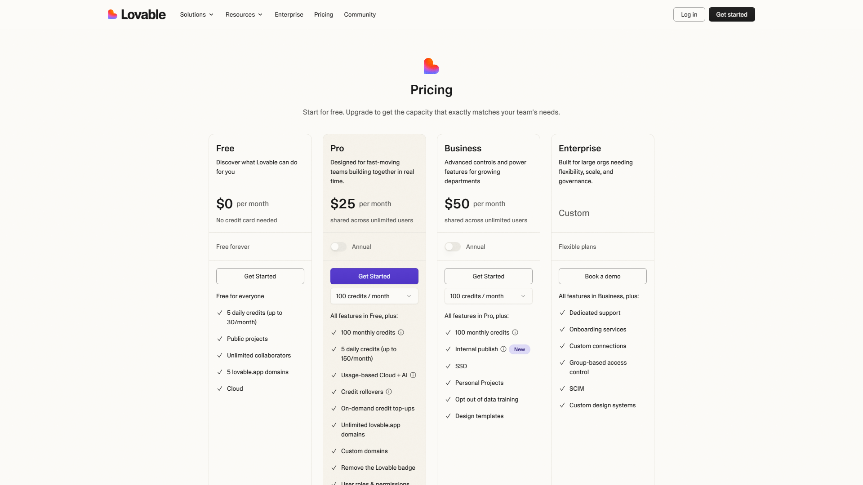Click the Lovable heart icon above the Pricing heading
Screen dimensions: 863x485
tap(431, 66)
